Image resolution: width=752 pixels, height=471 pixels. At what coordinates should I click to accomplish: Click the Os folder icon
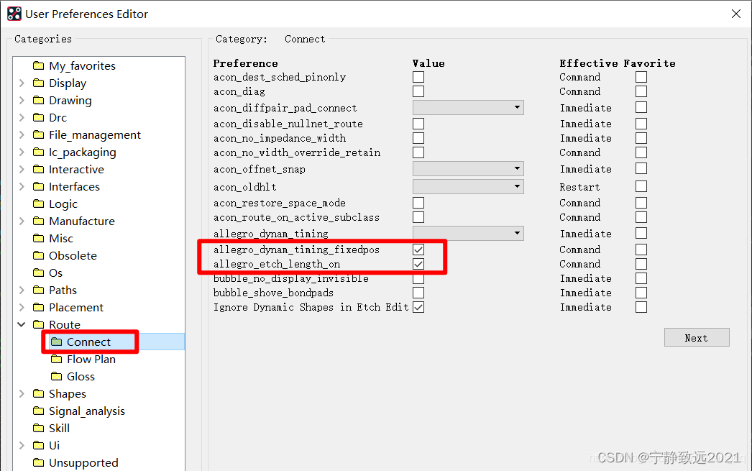[38, 273]
